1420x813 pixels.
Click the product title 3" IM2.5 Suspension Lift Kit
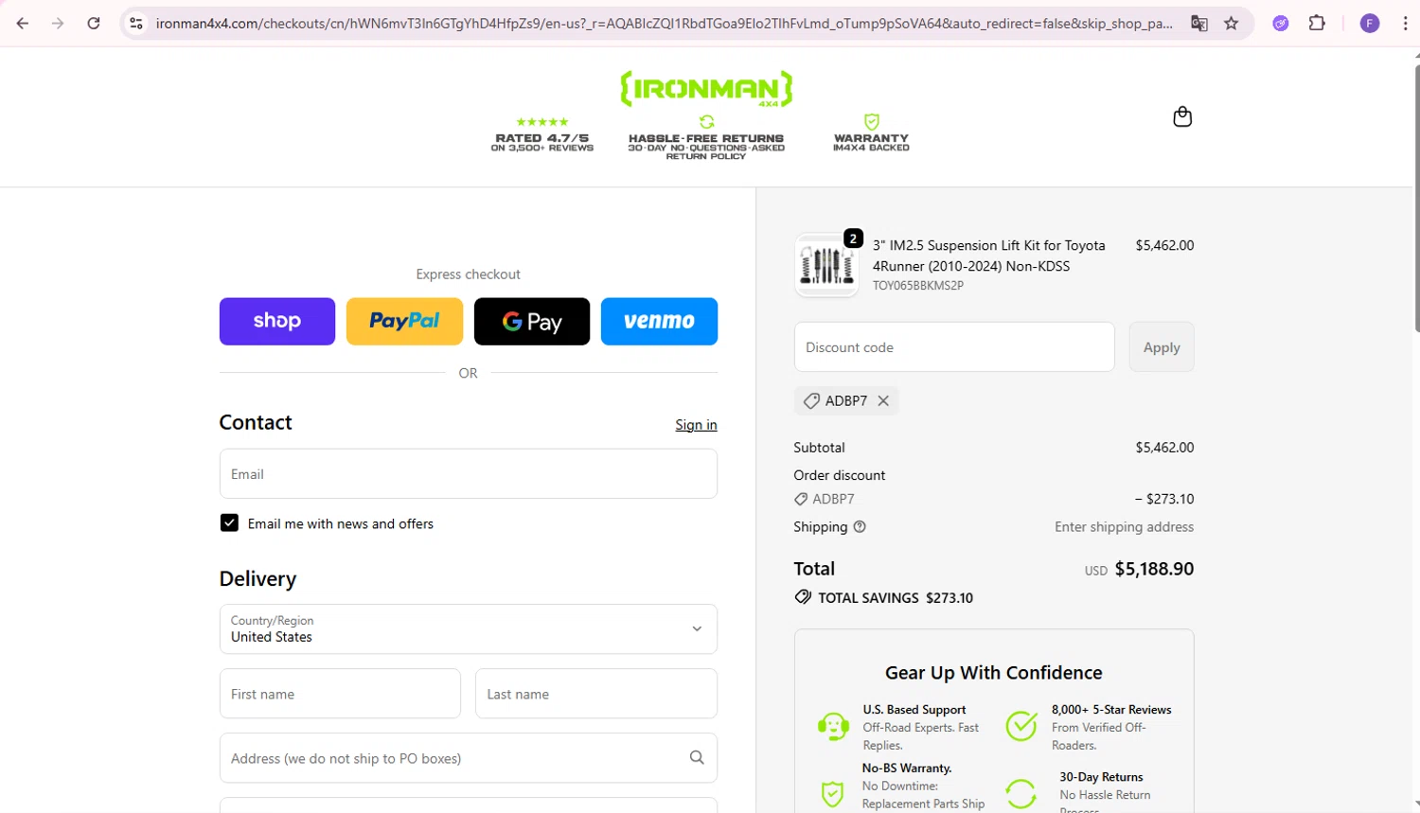(988, 256)
